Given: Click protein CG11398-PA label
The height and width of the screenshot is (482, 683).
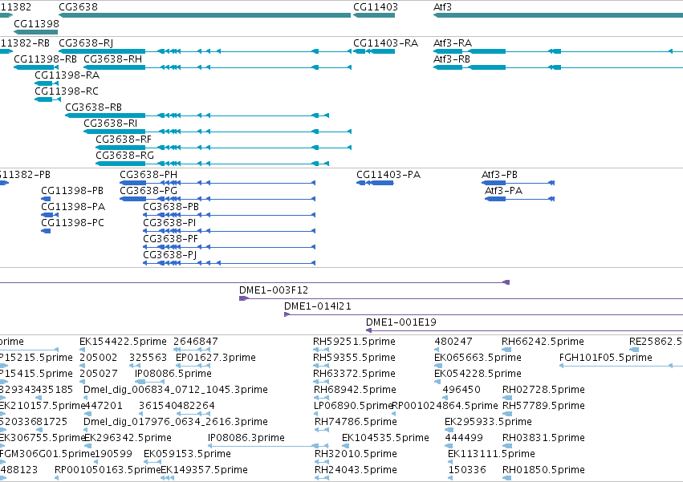Looking at the screenshot, I should 73,207.
